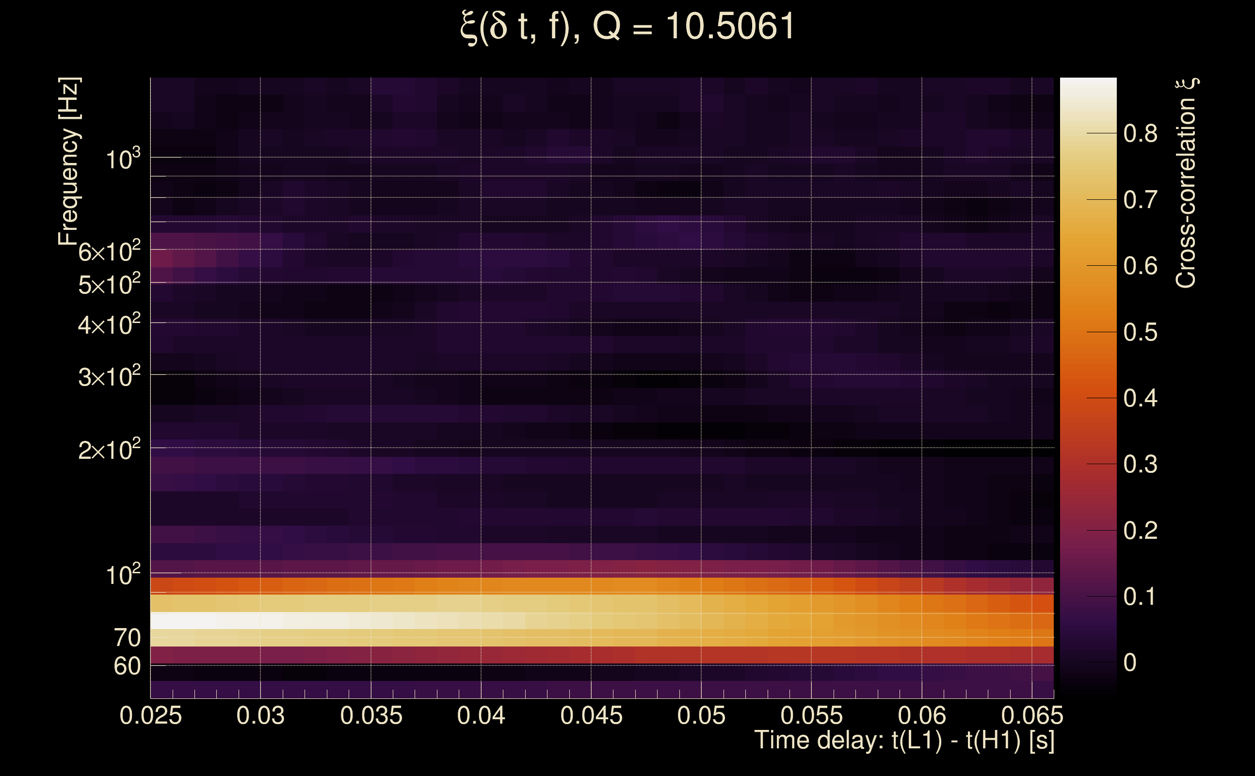Click the 0.5 mark on the colorbar
The image size is (1255, 776).
pos(1140,333)
